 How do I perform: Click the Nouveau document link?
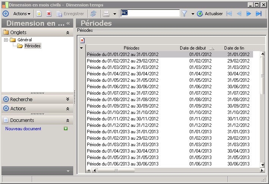23,129
